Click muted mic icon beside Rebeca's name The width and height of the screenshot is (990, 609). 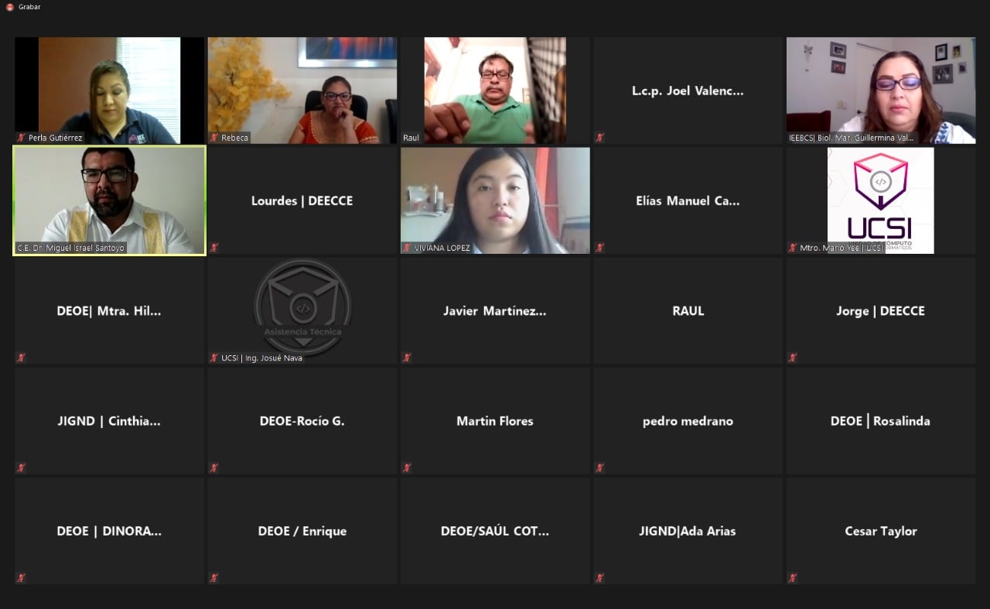point(214,138)
